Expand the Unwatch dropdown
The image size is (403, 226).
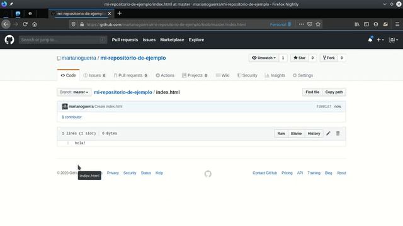264,58
